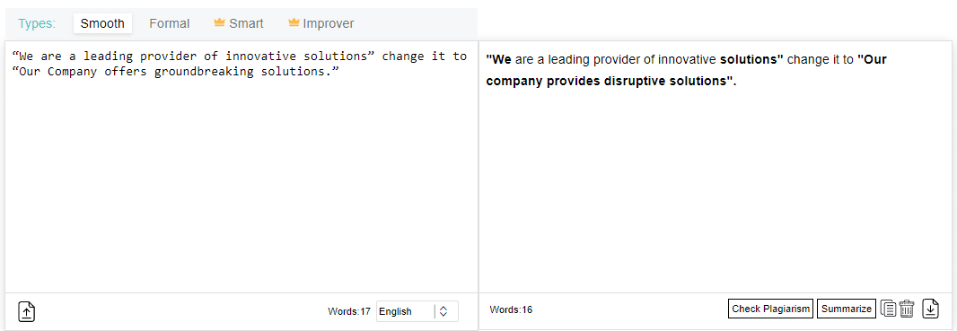Click the Types: label
The width and height of the screenshot is (957, 331).
pos(37,24)
